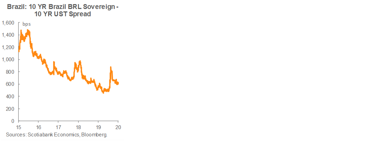Select the 1,400 y-axis label
371x143 pixels.
point(8,35)
